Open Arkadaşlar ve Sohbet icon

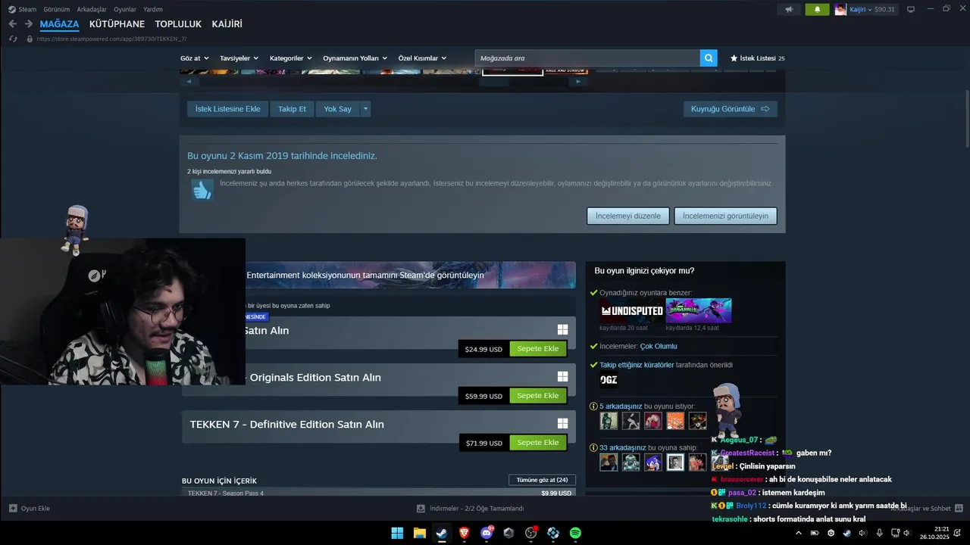click(x=959, y=509)
